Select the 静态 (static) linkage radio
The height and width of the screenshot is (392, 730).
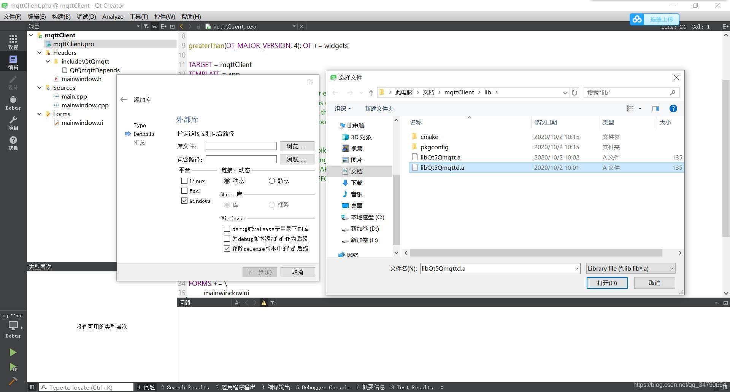[272, 181]
